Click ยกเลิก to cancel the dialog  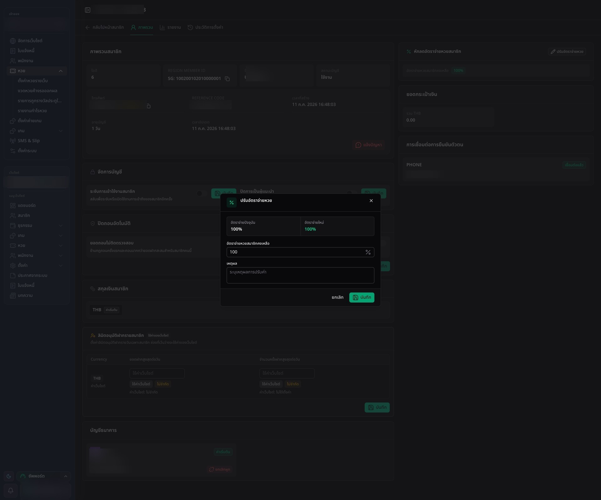pyautogui.click(x=337, y=297)
